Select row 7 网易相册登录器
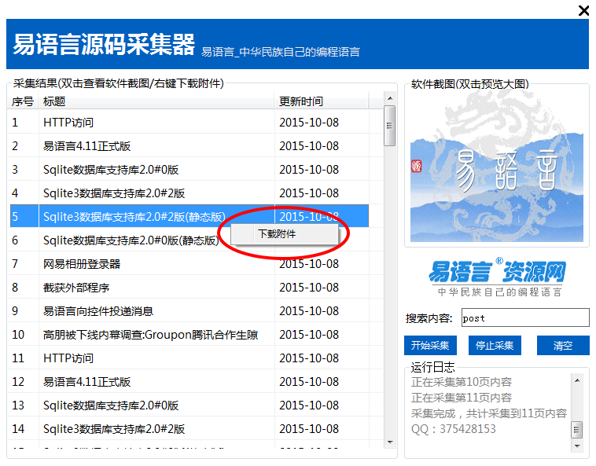This screenshot has height=466, width=596. click(x=189, y=263)
